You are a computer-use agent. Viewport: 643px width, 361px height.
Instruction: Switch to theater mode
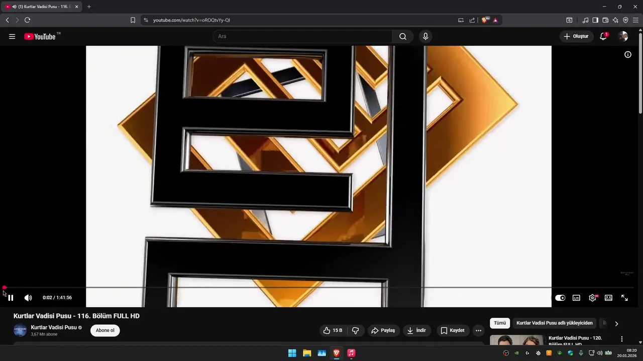608,298
